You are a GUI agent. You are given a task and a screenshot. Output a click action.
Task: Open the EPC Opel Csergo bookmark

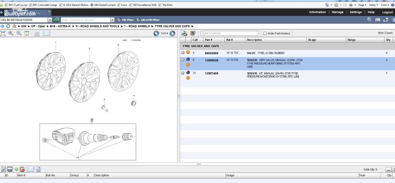tap(16, 5)
